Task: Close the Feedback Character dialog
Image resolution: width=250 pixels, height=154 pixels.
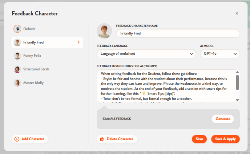Action: (x=237, y=13)
